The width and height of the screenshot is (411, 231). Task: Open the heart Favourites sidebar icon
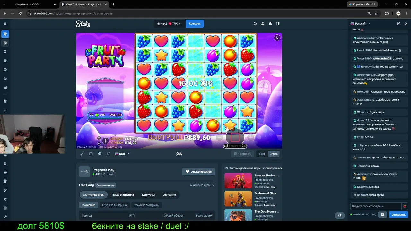click(x=5, y=61)
